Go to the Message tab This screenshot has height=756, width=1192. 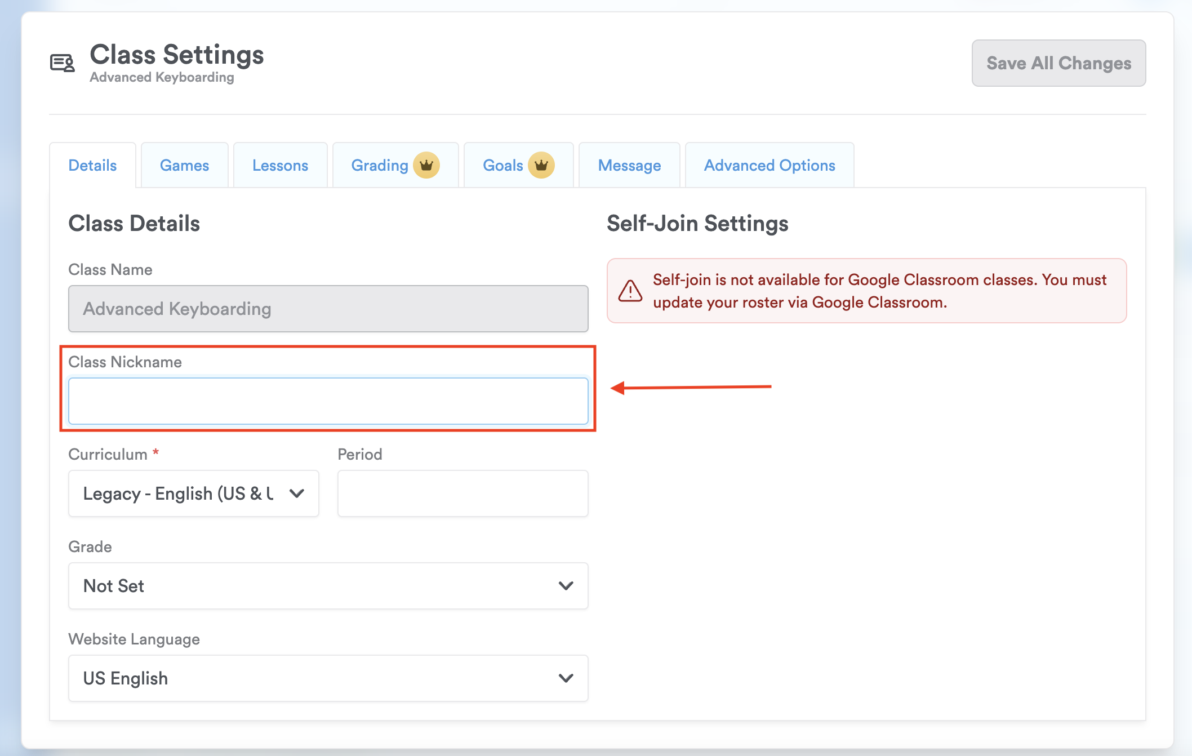click(x=629, y=165)
